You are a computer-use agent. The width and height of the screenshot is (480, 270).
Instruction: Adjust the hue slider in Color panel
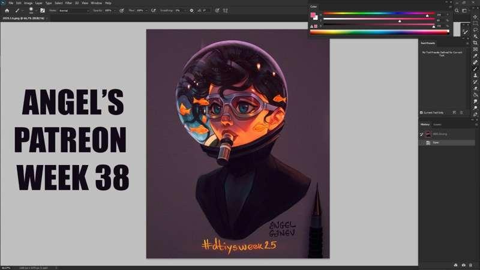379,14
